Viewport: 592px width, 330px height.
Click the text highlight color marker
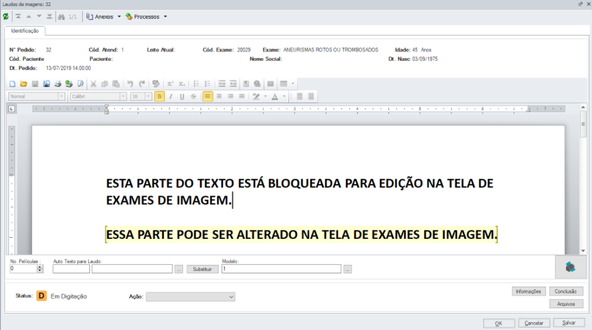(x=256, y=97)
